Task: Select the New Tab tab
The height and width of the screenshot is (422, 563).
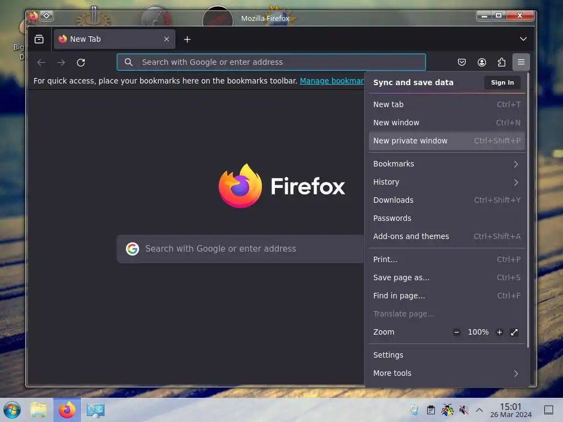Action: tap(114, 39)
